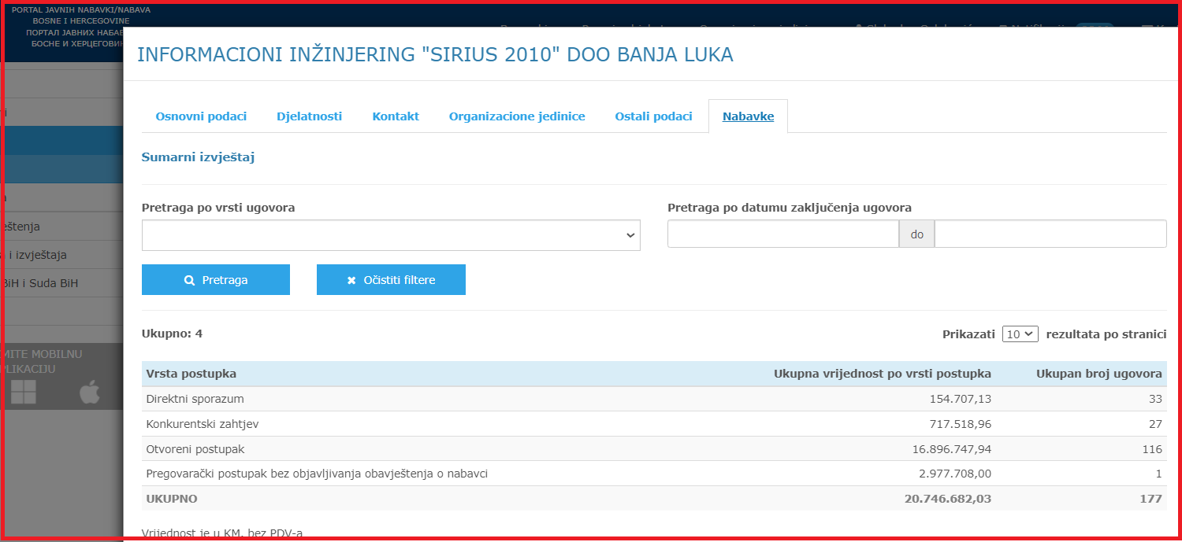Click the contract end date field after 'do'
The image size is (1182, 542).
point(1050,234)
